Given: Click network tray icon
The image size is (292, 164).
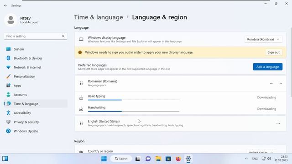Looking at the screenshot, I should (x=264, y=159).
